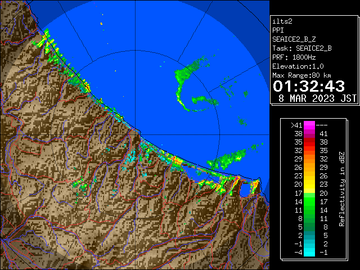Click the '---' legend label
Screen dimensions: 360x270
click(x=322, y=125)
